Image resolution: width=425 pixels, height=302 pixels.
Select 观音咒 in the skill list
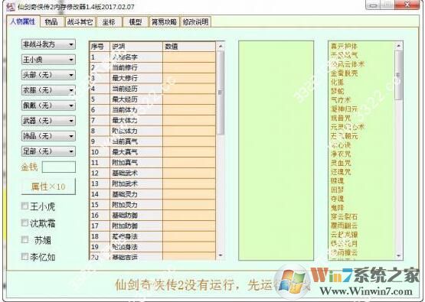click(x=341, y=118)
